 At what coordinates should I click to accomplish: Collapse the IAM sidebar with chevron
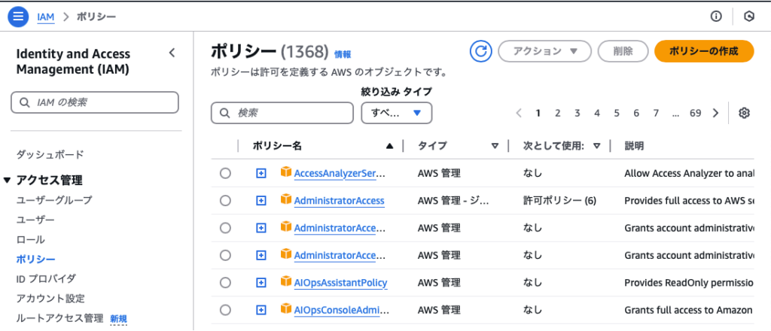coord(172,53)
